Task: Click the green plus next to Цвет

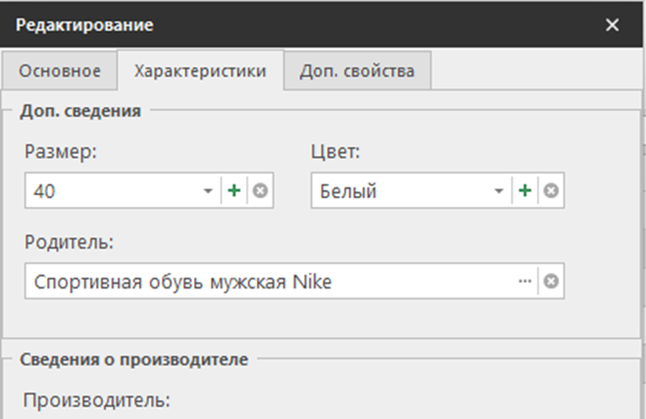Action: tap(525, 191)
